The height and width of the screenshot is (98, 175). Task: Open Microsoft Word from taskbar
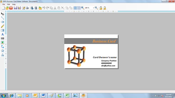[43, 95]
